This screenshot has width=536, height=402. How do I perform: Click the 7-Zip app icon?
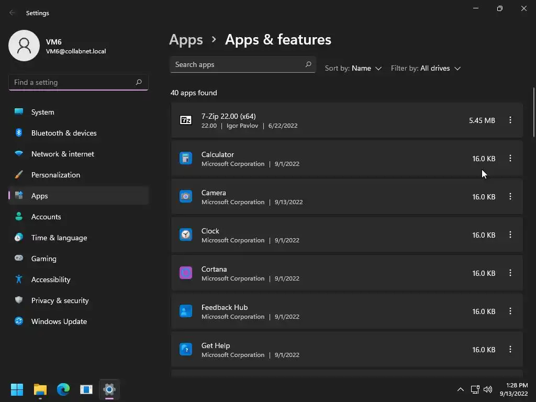tap(186, 120)
